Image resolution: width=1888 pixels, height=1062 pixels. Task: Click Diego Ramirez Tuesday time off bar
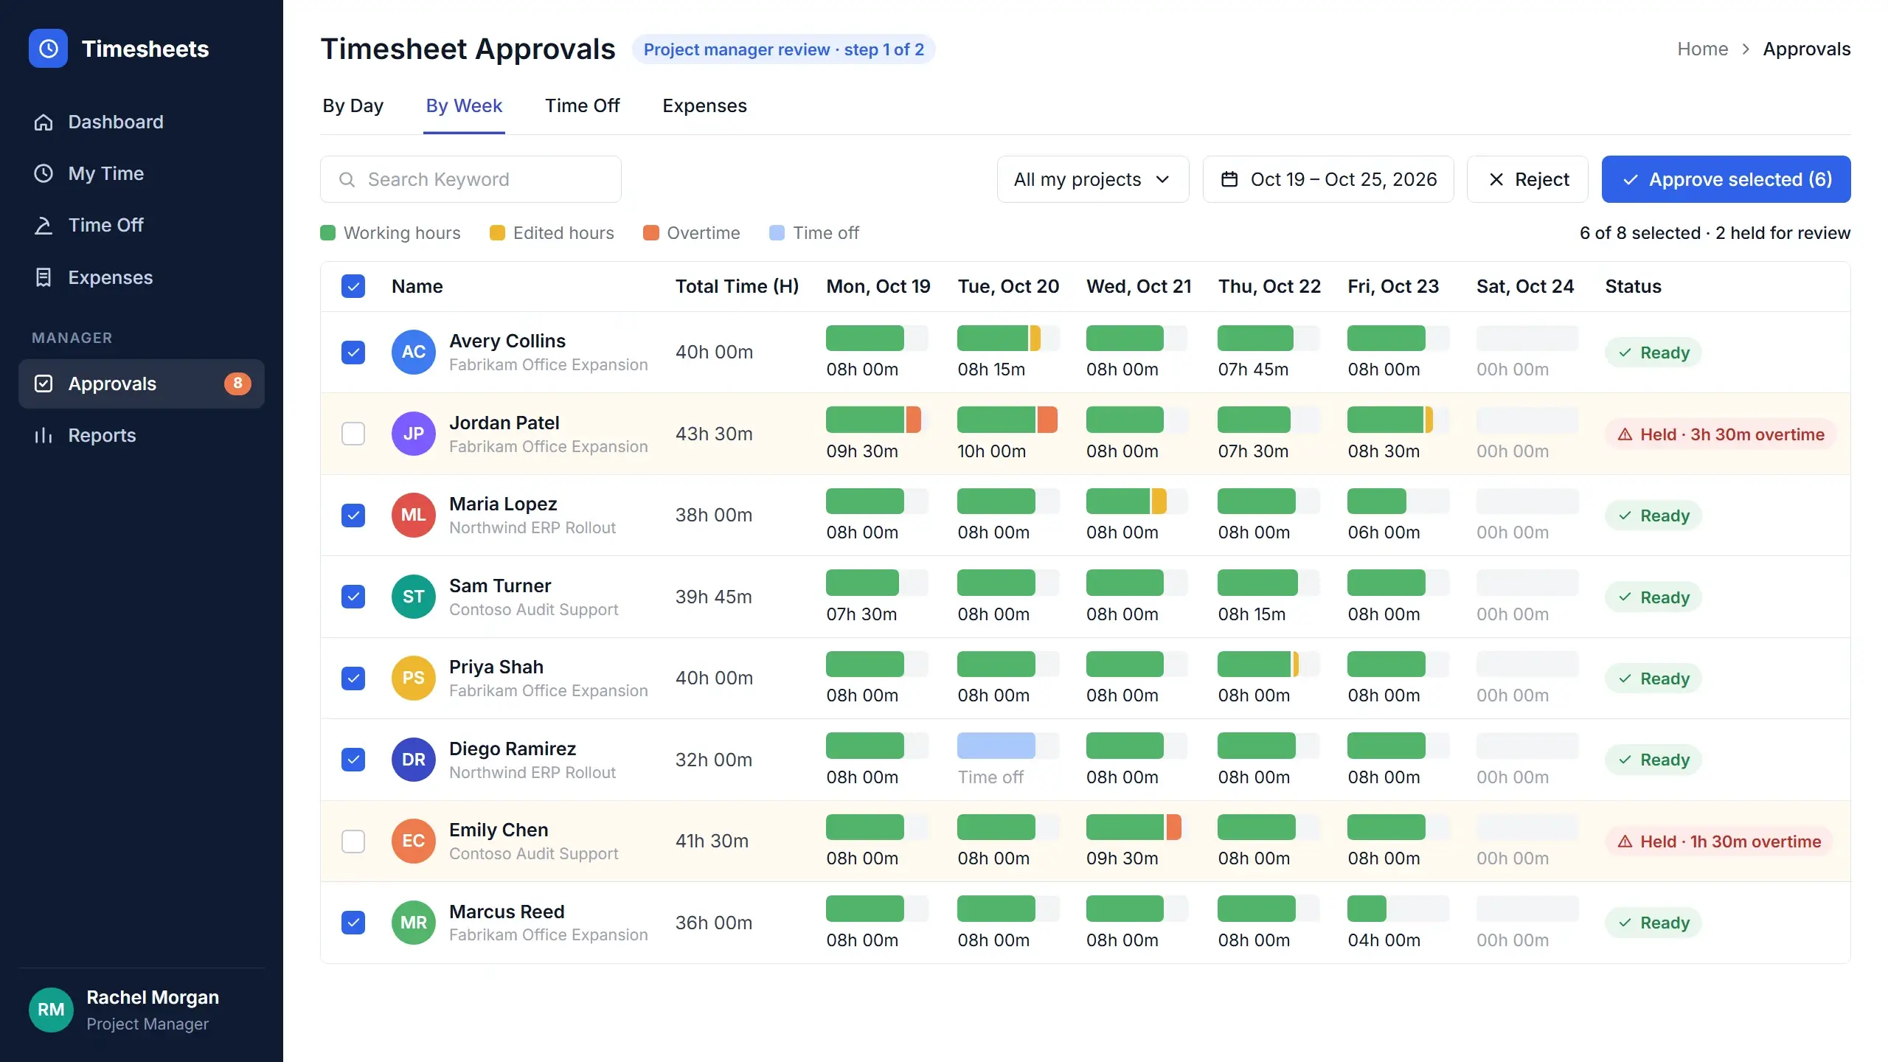(x=996, y=746)
